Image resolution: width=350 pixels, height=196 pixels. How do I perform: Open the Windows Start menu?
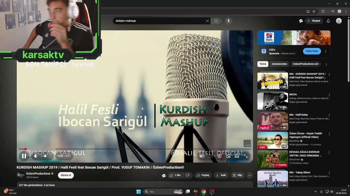click(x=139, y=192)
